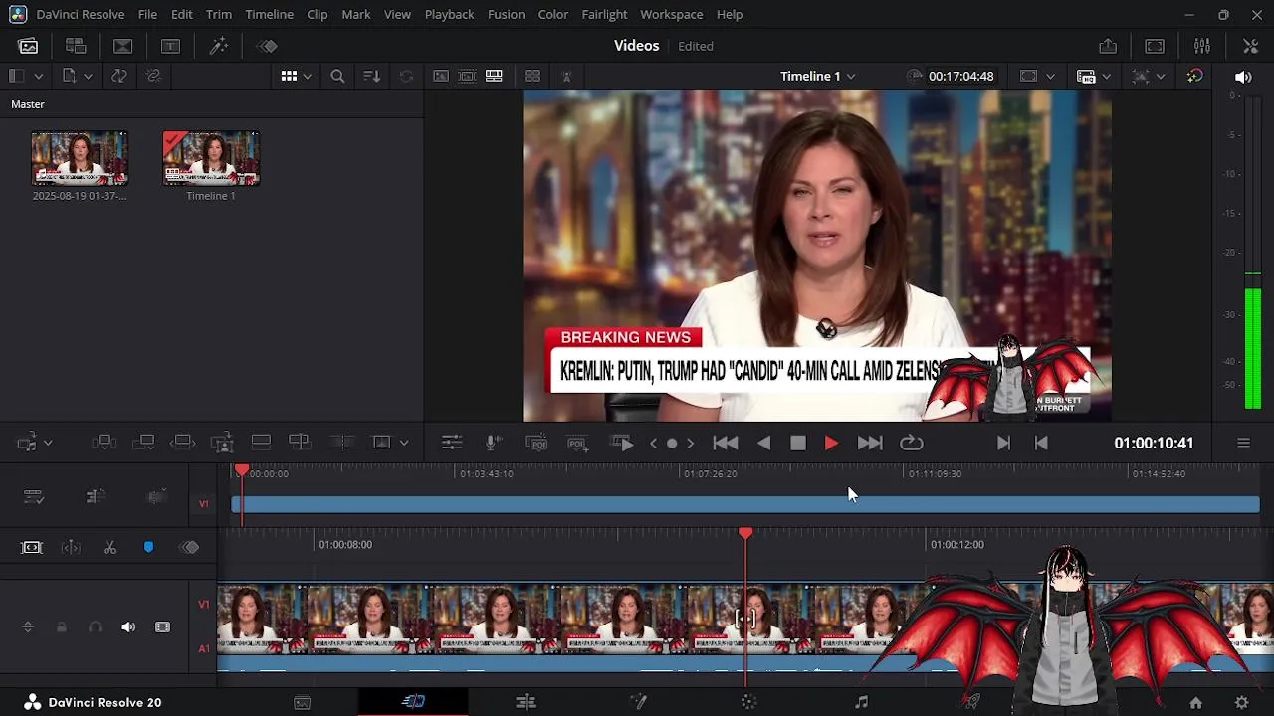Select the Append to end edit icon
Image resolution: width=1274 pixels, height=716 pixels.
pos(144,442)
